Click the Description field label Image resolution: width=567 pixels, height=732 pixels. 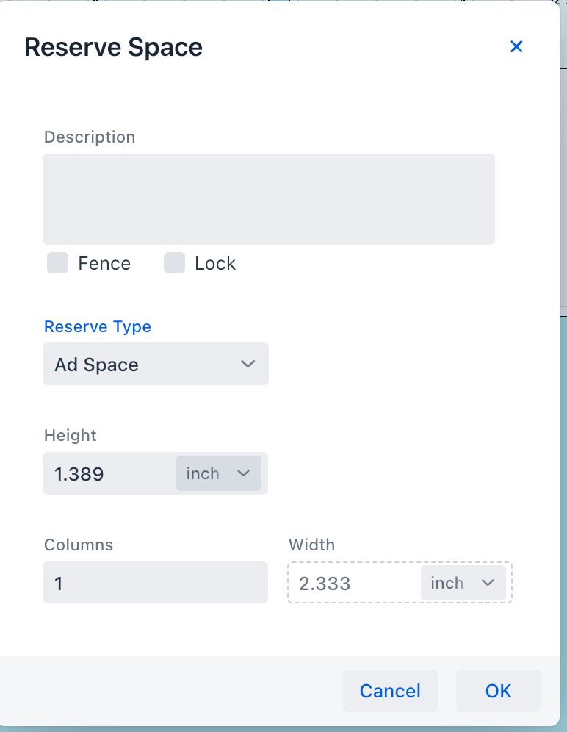click(x=90, y=137)
